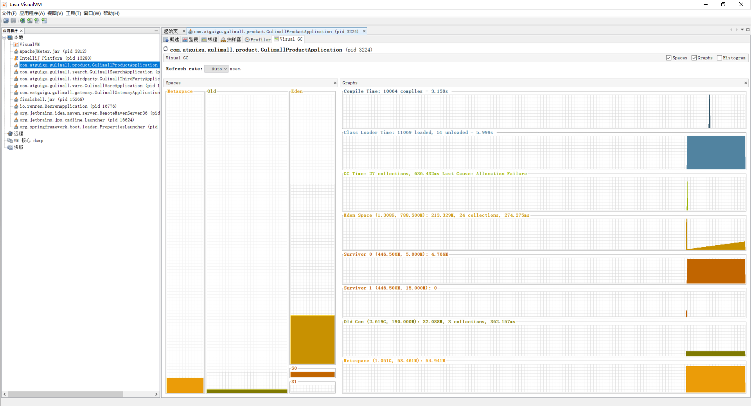Screen dimensions: 751x406
Task: Open the Profiler tab
Action: click(258, 39)
